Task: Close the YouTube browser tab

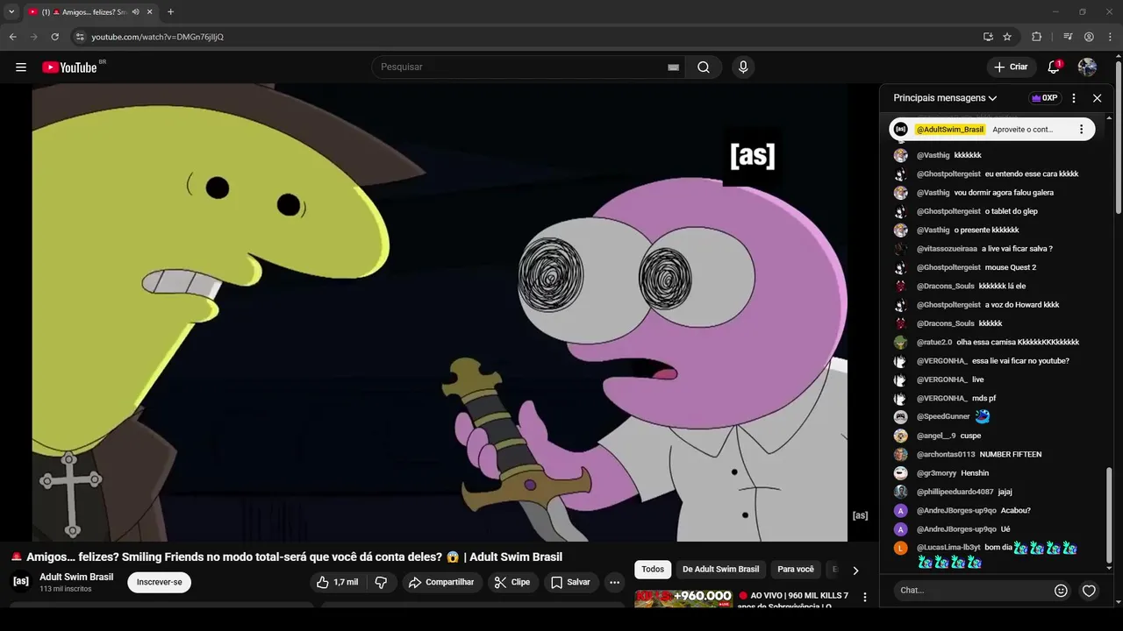Action: (150, 12)
